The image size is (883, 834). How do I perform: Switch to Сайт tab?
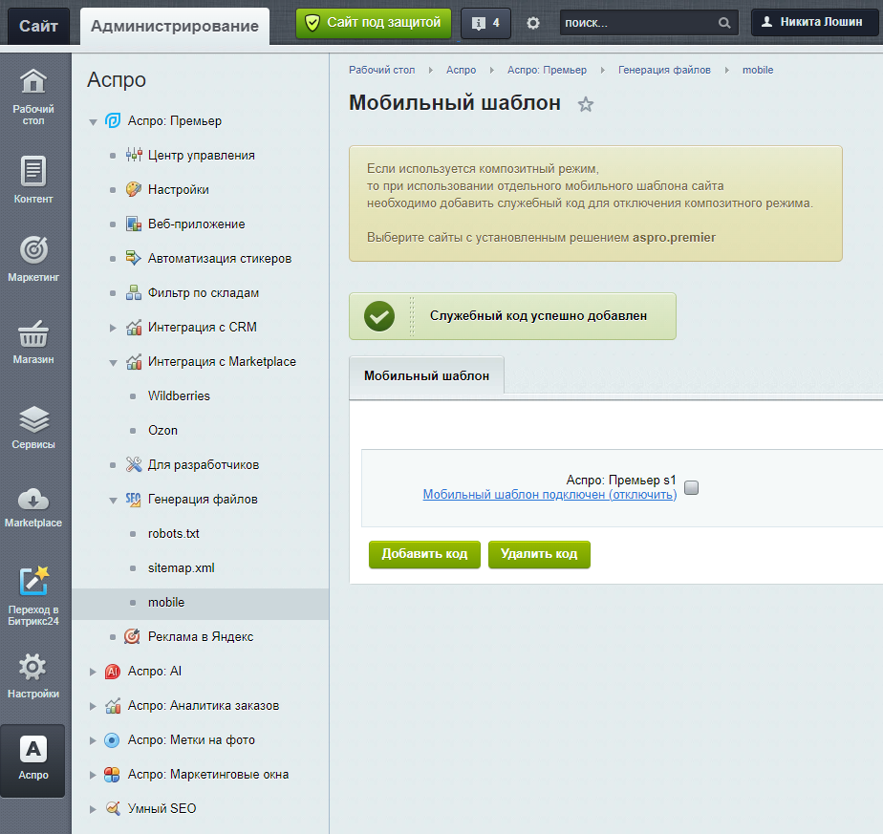coord(38,26)
